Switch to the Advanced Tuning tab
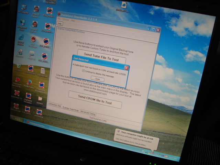The height and width of the screenshot is (165, 220). coord(88,113)
